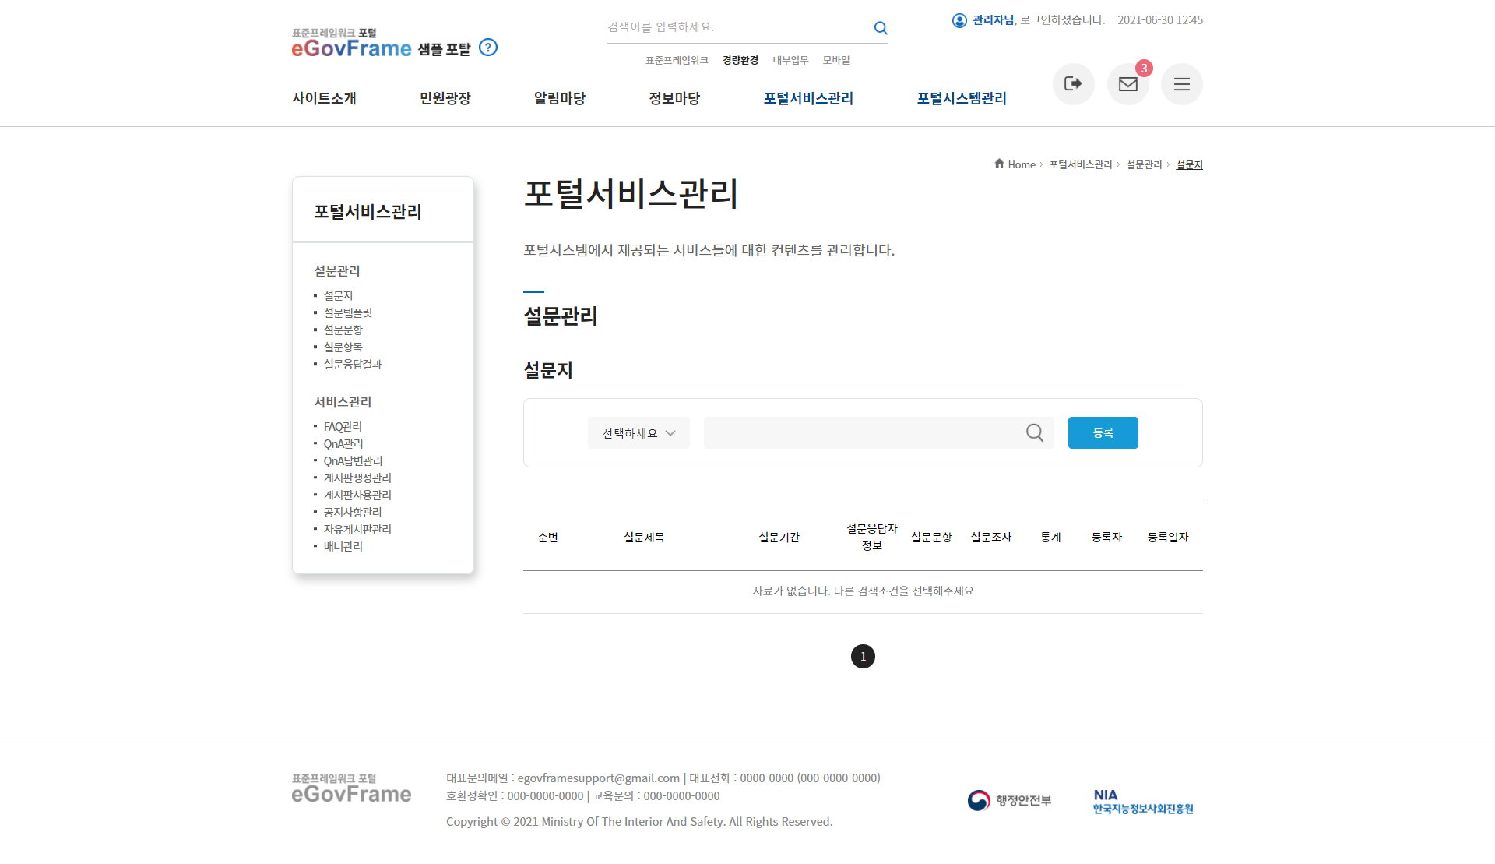Click the logout icon button

(1073, 84)
